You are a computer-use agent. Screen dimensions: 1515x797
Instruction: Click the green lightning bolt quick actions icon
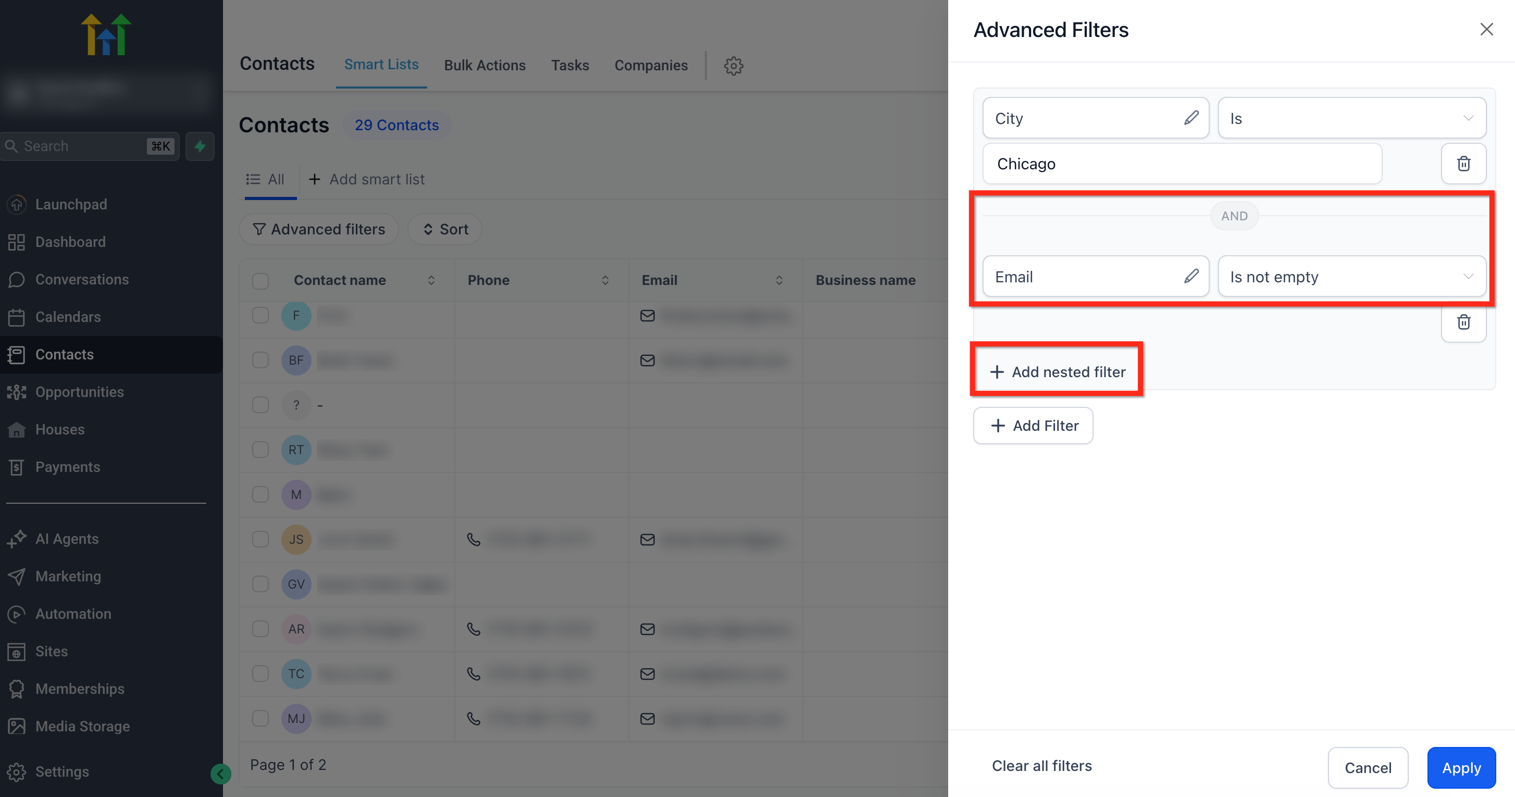pyautogui.click(x=200, y=146)
